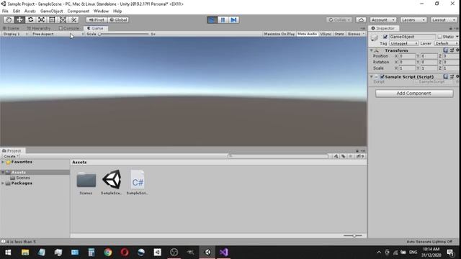Toggle Mute Audio
This screenshot has width=461, height=259.
(308, 34)
